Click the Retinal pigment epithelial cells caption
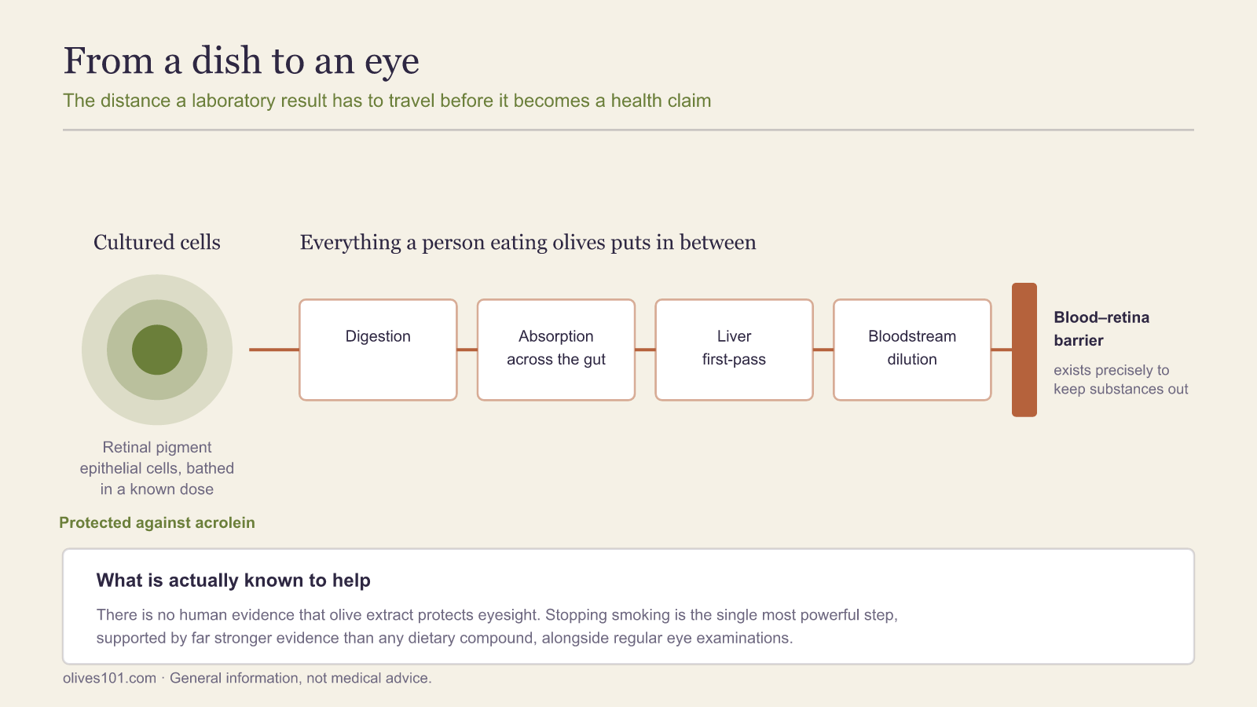 coord(157,468)
